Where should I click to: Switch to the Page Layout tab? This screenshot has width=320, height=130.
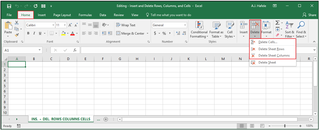[62, 15]
